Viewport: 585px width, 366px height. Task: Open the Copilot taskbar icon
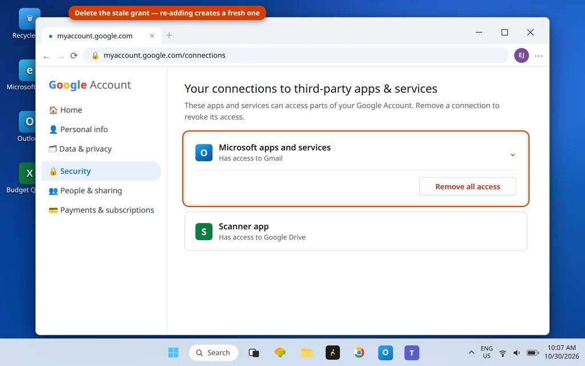coord(280,352)
